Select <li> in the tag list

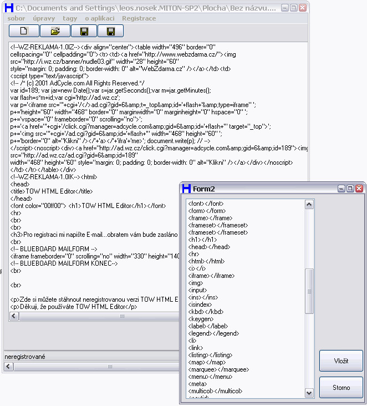[192, 341]
